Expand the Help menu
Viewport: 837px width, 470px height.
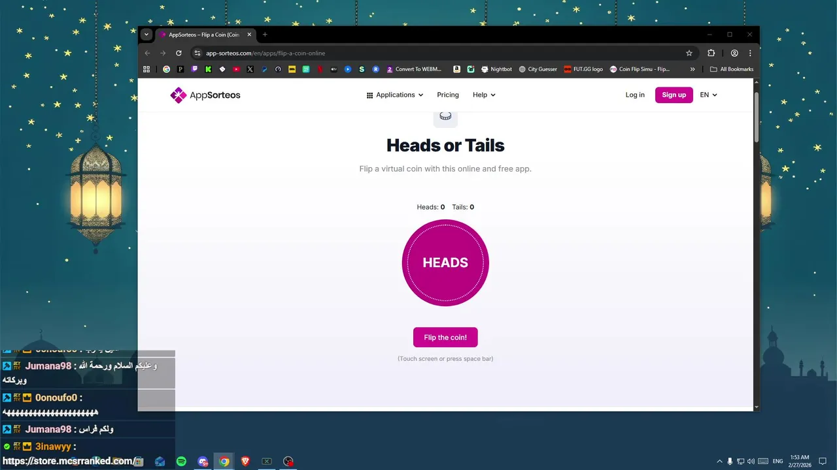click(484, 95)
